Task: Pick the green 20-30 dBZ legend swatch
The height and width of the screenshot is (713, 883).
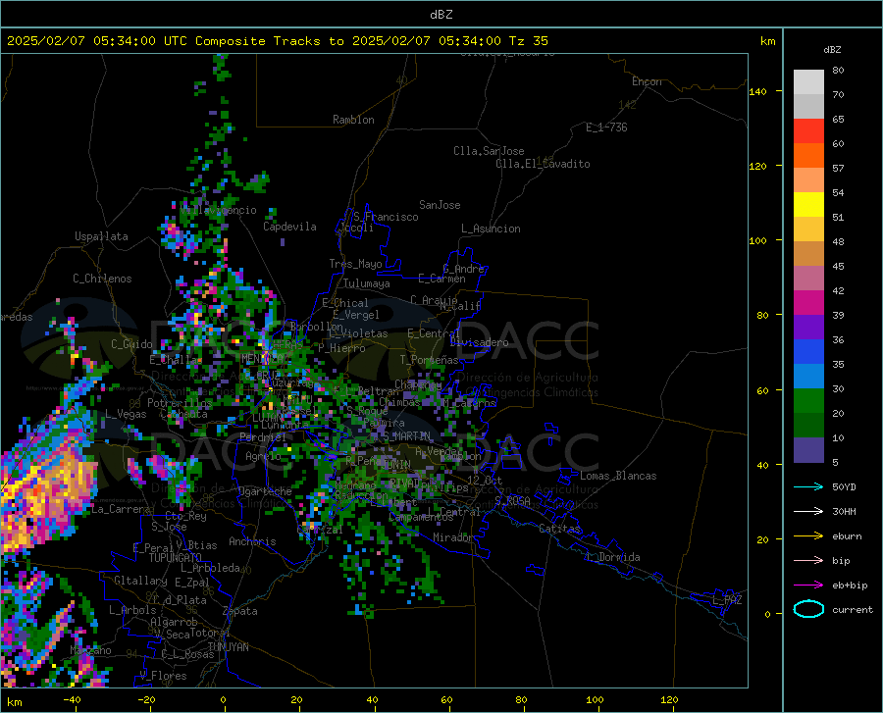Action: [x=808, y=401]
